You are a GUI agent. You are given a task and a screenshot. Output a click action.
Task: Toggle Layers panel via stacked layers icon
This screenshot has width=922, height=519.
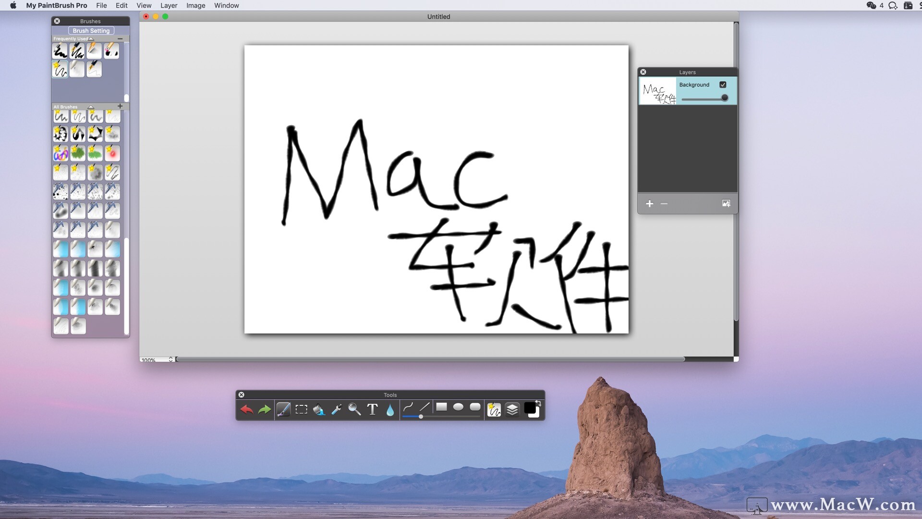click(512, 409)
